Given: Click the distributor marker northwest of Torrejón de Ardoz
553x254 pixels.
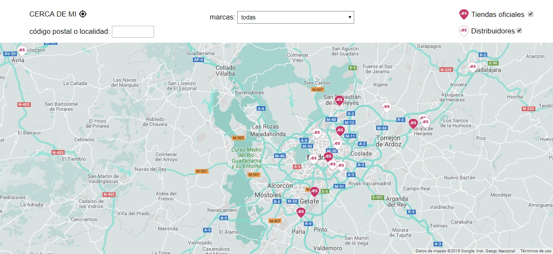Looking at the screenshot, I should 386,107.
